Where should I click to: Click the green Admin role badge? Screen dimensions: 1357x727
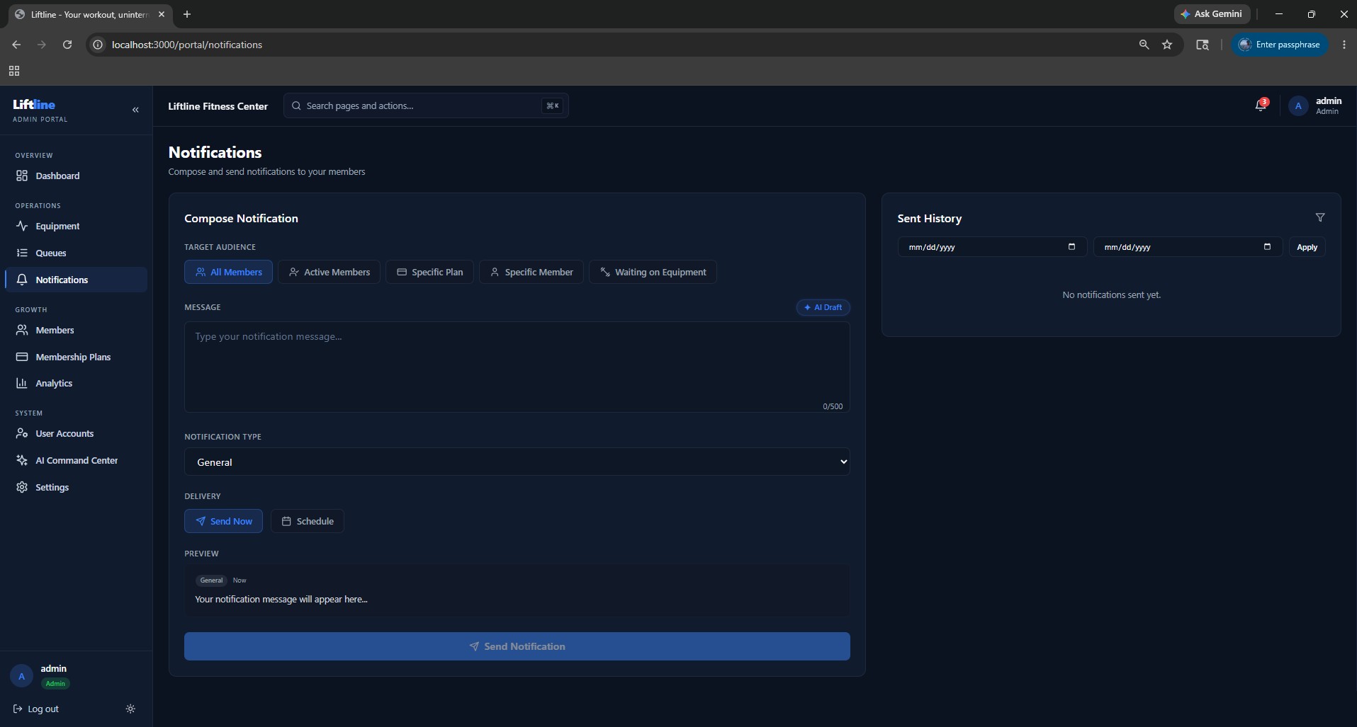[x=55, y=683]
